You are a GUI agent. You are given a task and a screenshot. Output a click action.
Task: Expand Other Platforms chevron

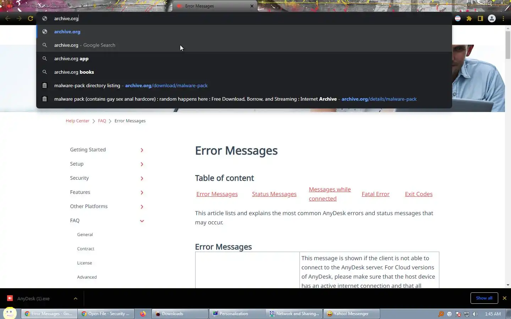(x=142, y=207)
